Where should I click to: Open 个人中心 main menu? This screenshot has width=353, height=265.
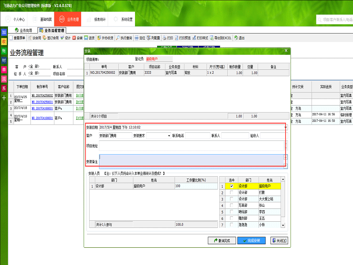point(14,19)
